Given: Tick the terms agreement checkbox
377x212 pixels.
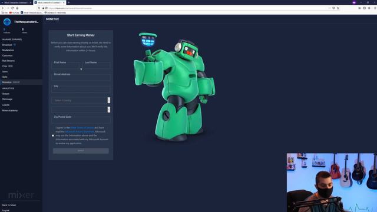Looking at the screenshot, I should [x=53, y=135].
